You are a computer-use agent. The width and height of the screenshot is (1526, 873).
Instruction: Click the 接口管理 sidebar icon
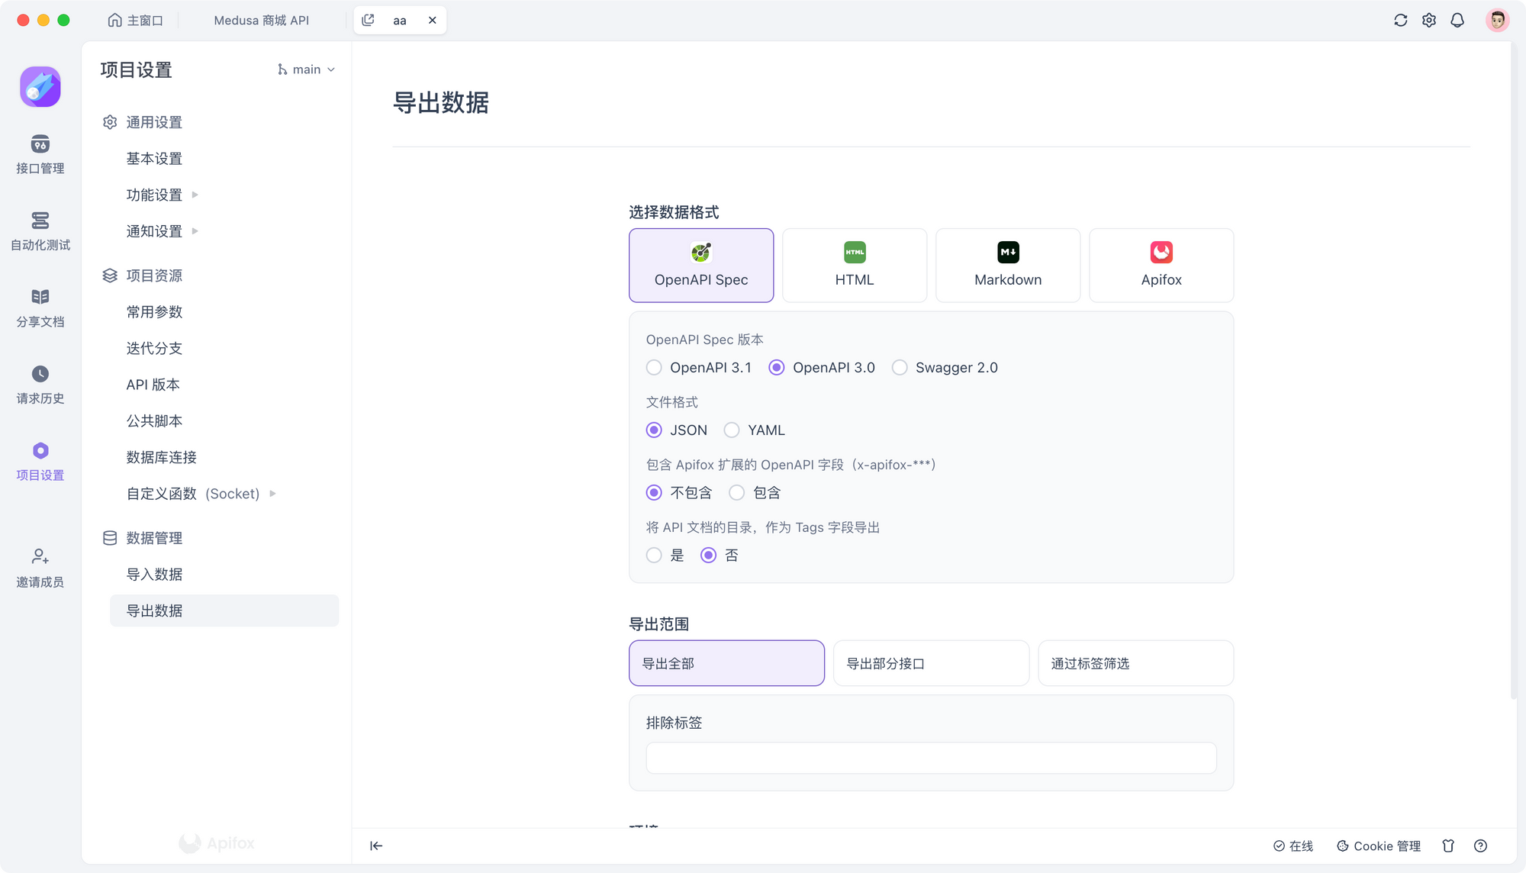[40, 152]
